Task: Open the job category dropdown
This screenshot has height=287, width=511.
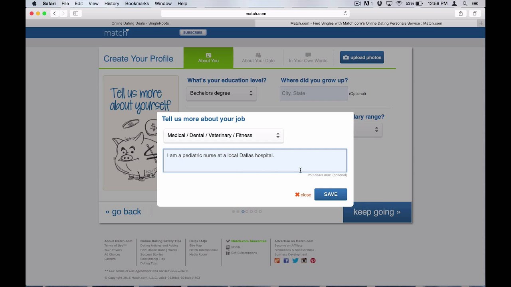Action: (224, 136)
